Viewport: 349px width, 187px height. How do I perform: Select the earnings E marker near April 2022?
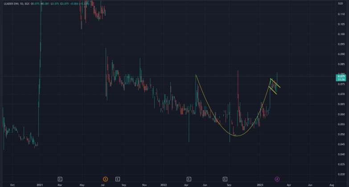click(189, 179)
